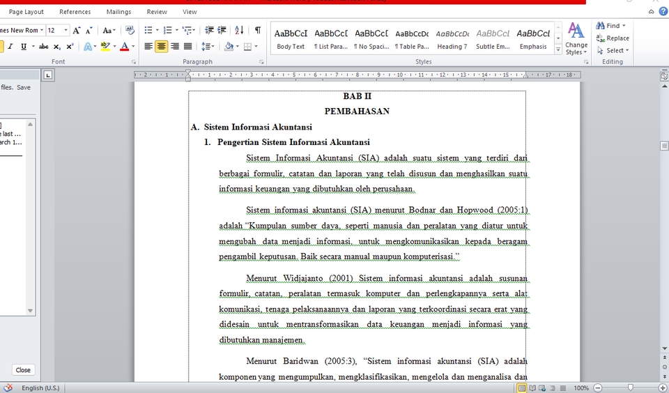669x393 pixels.
Task: Open Font dialog launcher
Action: (x=134, y=62)
